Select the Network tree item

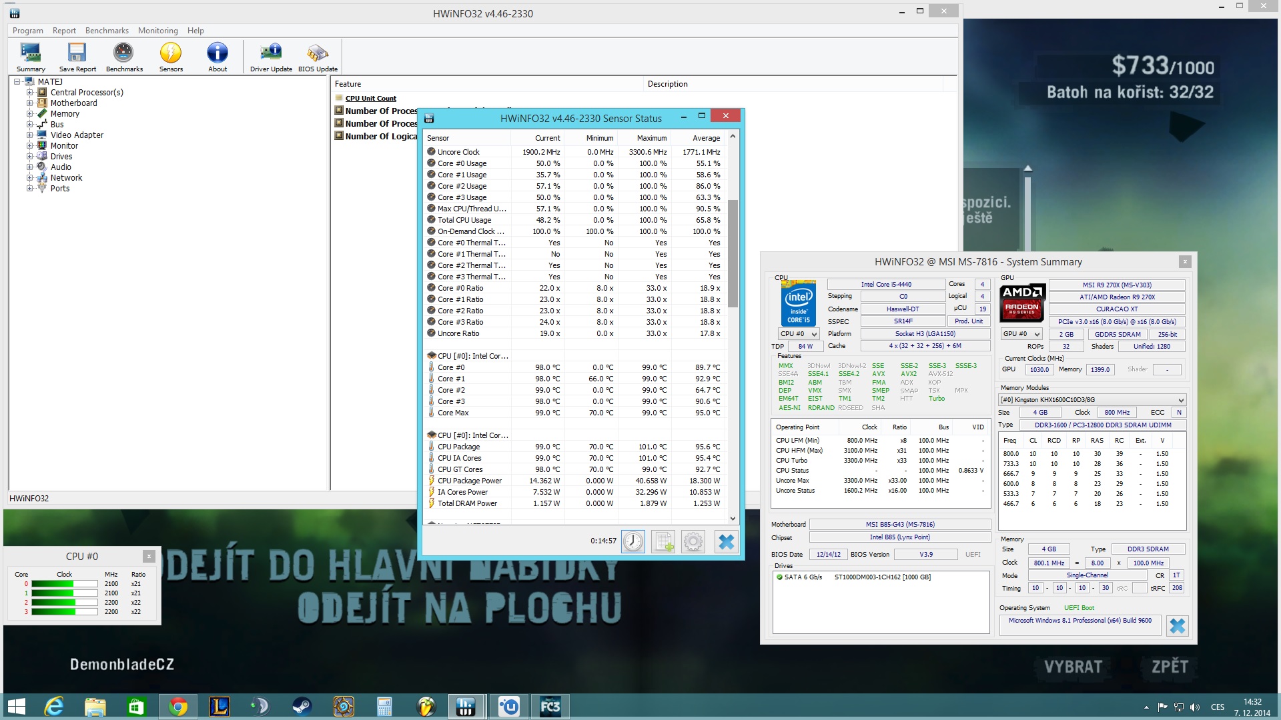(66, 178)
